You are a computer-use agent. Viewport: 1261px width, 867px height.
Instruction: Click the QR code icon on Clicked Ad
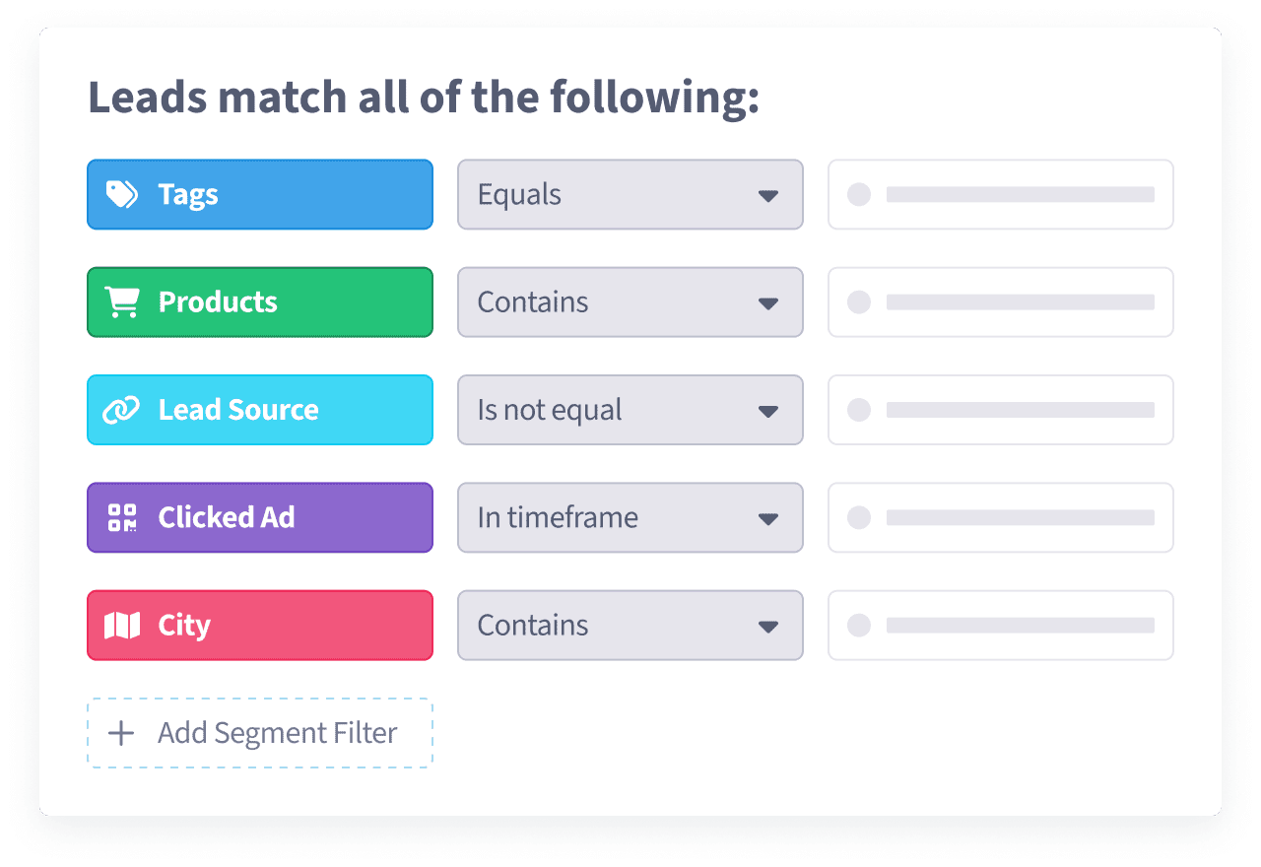pos(122,517)
